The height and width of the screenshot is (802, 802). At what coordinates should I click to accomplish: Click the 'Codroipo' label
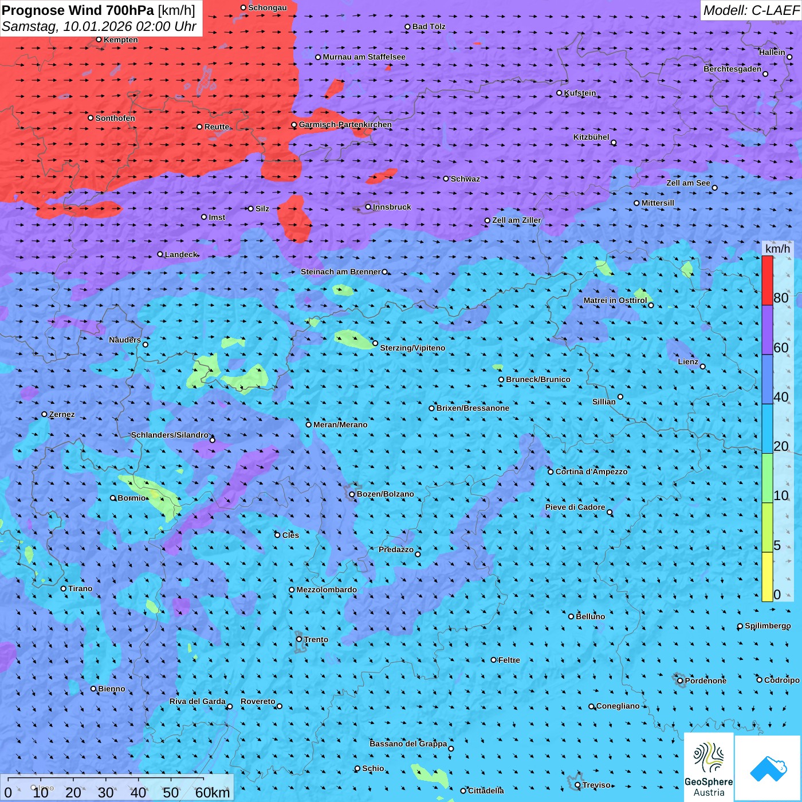[782, 680]
